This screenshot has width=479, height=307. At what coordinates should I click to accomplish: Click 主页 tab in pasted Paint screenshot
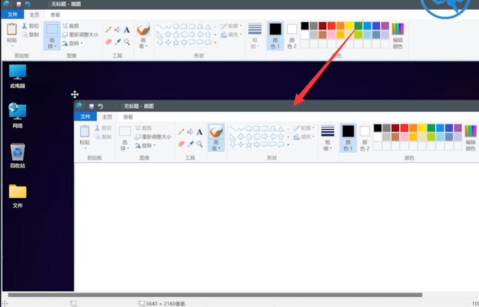107,117
